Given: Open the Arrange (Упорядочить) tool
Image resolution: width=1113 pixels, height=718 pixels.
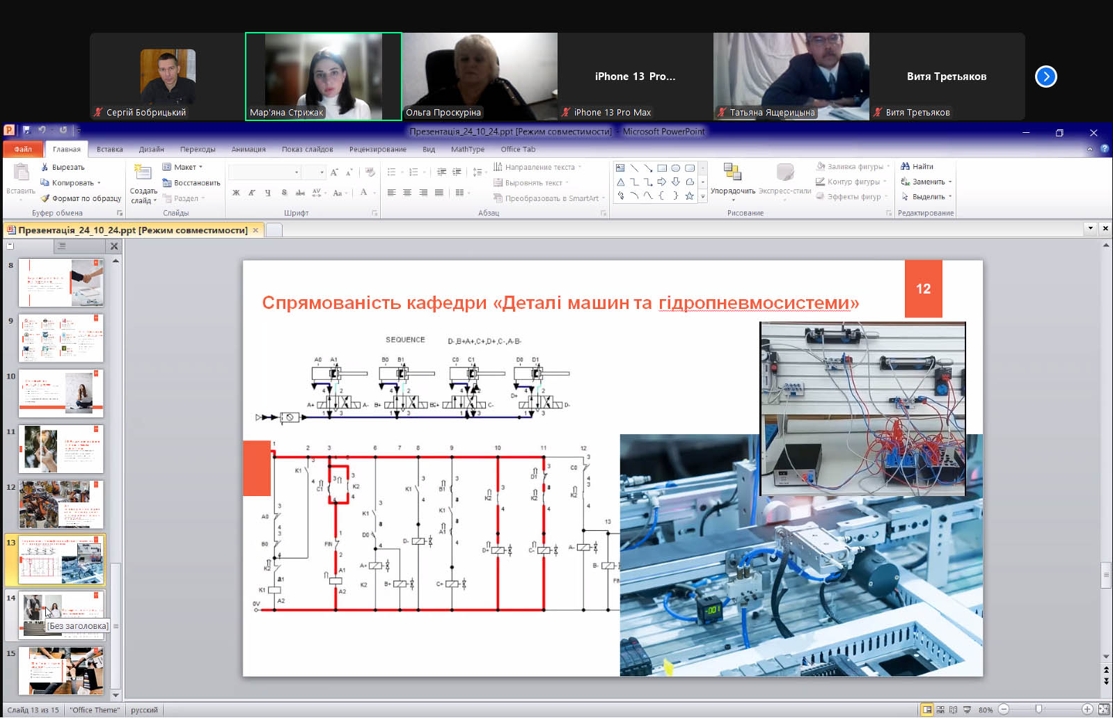Looking at the screenshot, I should pos(732,178).
